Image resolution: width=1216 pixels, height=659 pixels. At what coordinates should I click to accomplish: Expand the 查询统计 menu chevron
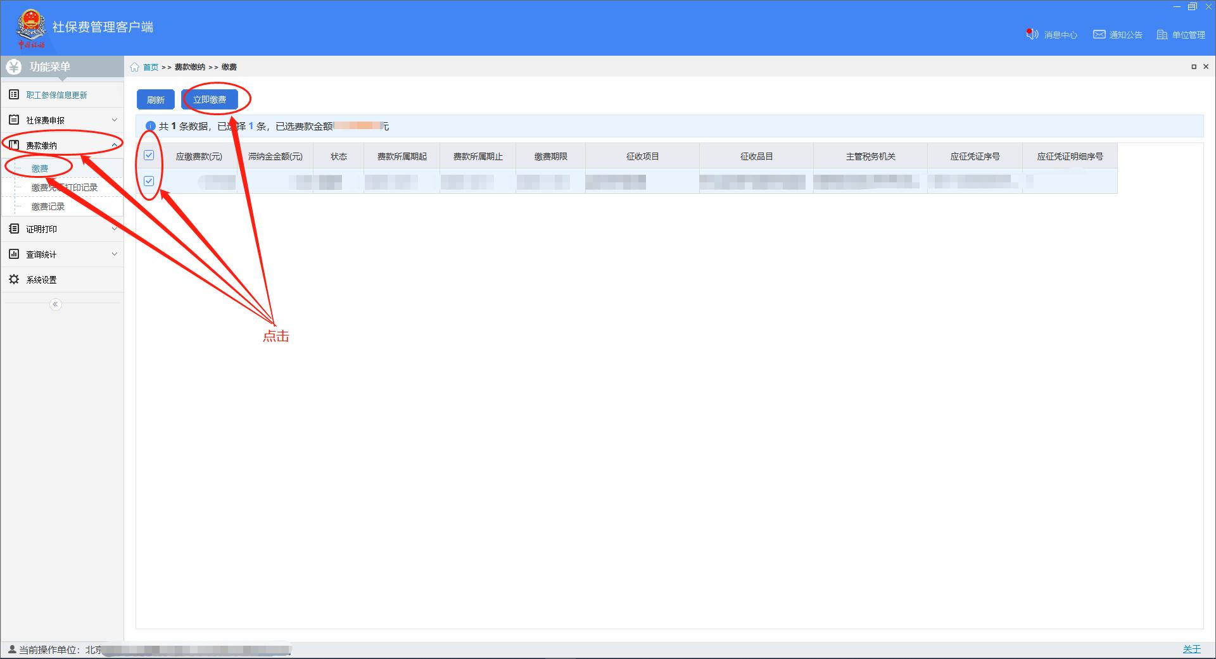(115, 254)
